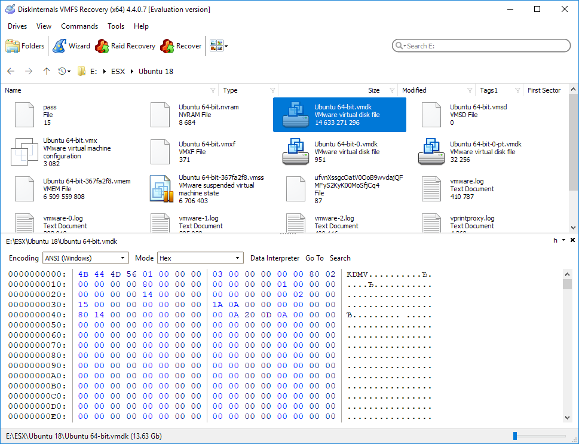Click the Recover toolbar button

[x=181, y=46]
